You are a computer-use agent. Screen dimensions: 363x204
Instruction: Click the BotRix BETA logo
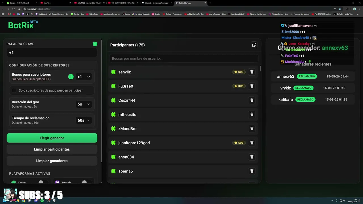[x=23, y=25]
